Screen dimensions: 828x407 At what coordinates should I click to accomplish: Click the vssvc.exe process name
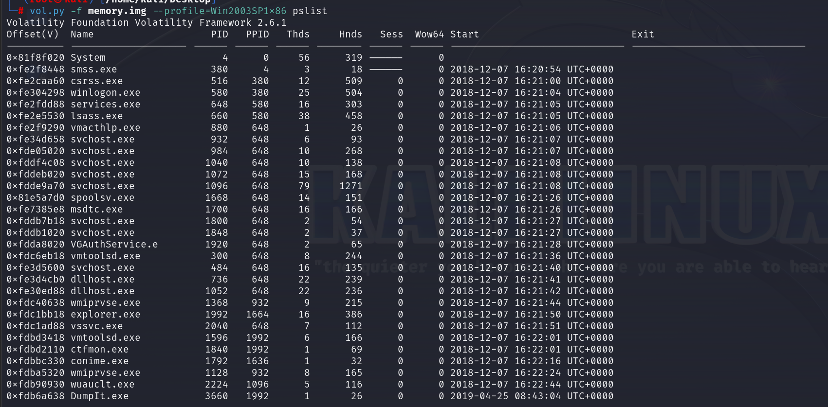pos(97,326)
